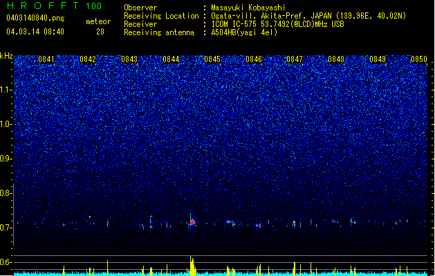Screen dimensions: 435x276
Task: Select the meteor count value 28
Action: pos(100,32)
